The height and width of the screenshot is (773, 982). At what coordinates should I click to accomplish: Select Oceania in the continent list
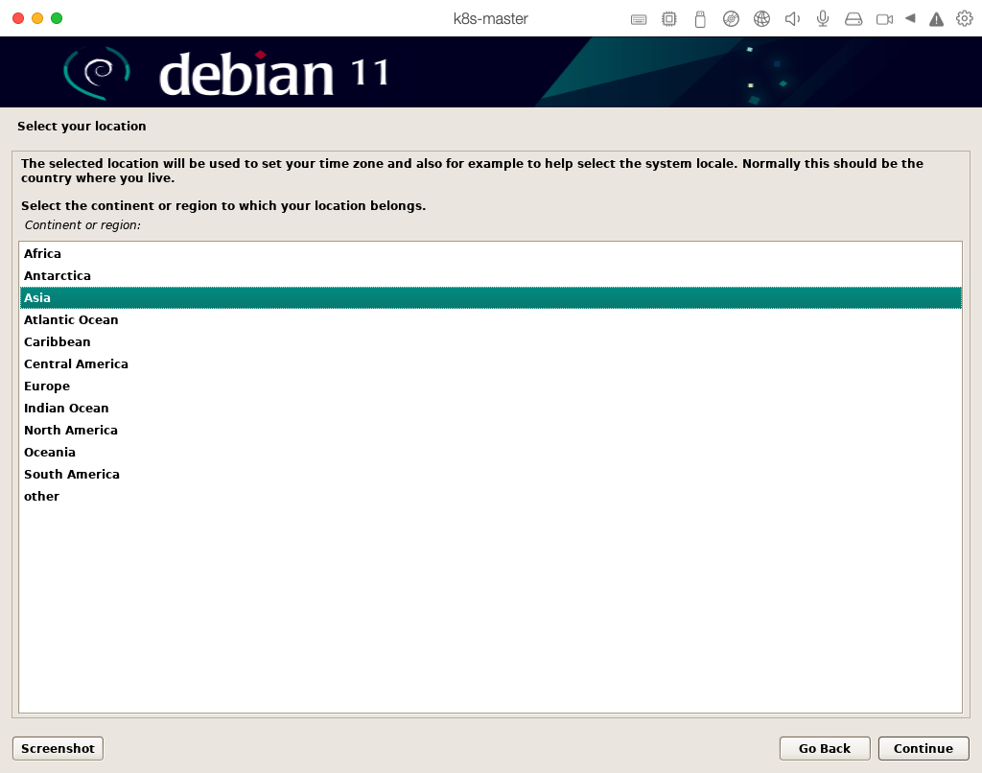[490, 453]
